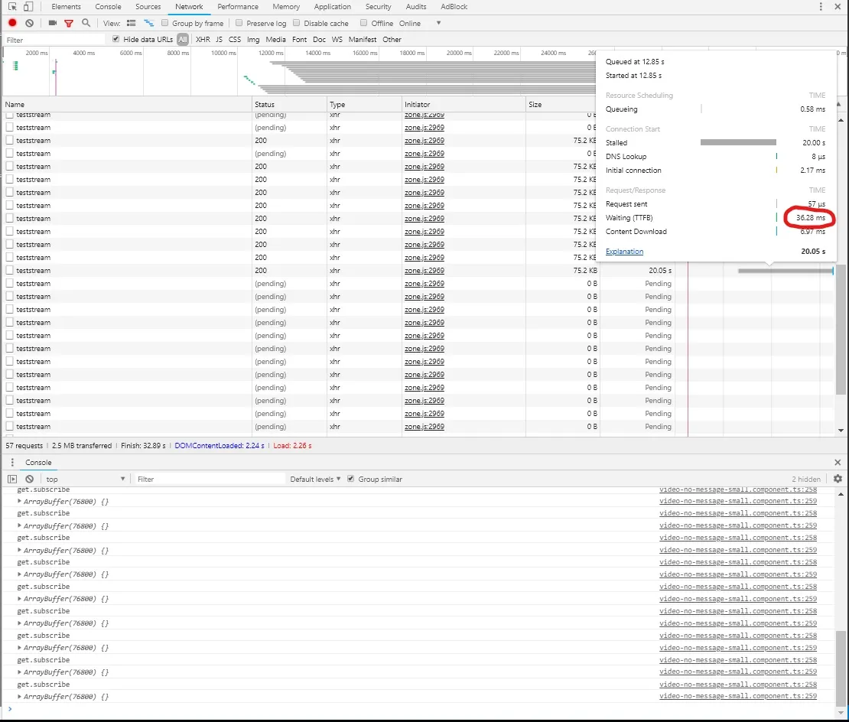The image size is (849, 722).
Task: Open network search magnifier icon
Action: 86,23
